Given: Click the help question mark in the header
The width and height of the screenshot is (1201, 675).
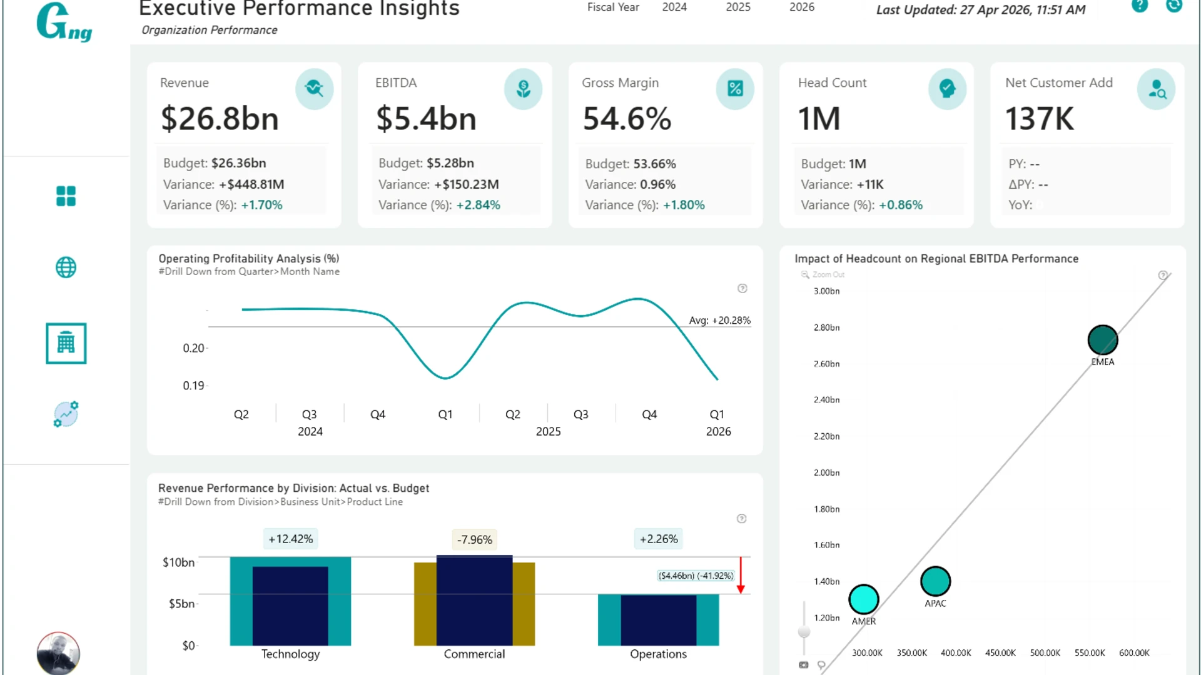Looking at the screenshot, I should coord(1140,6).
